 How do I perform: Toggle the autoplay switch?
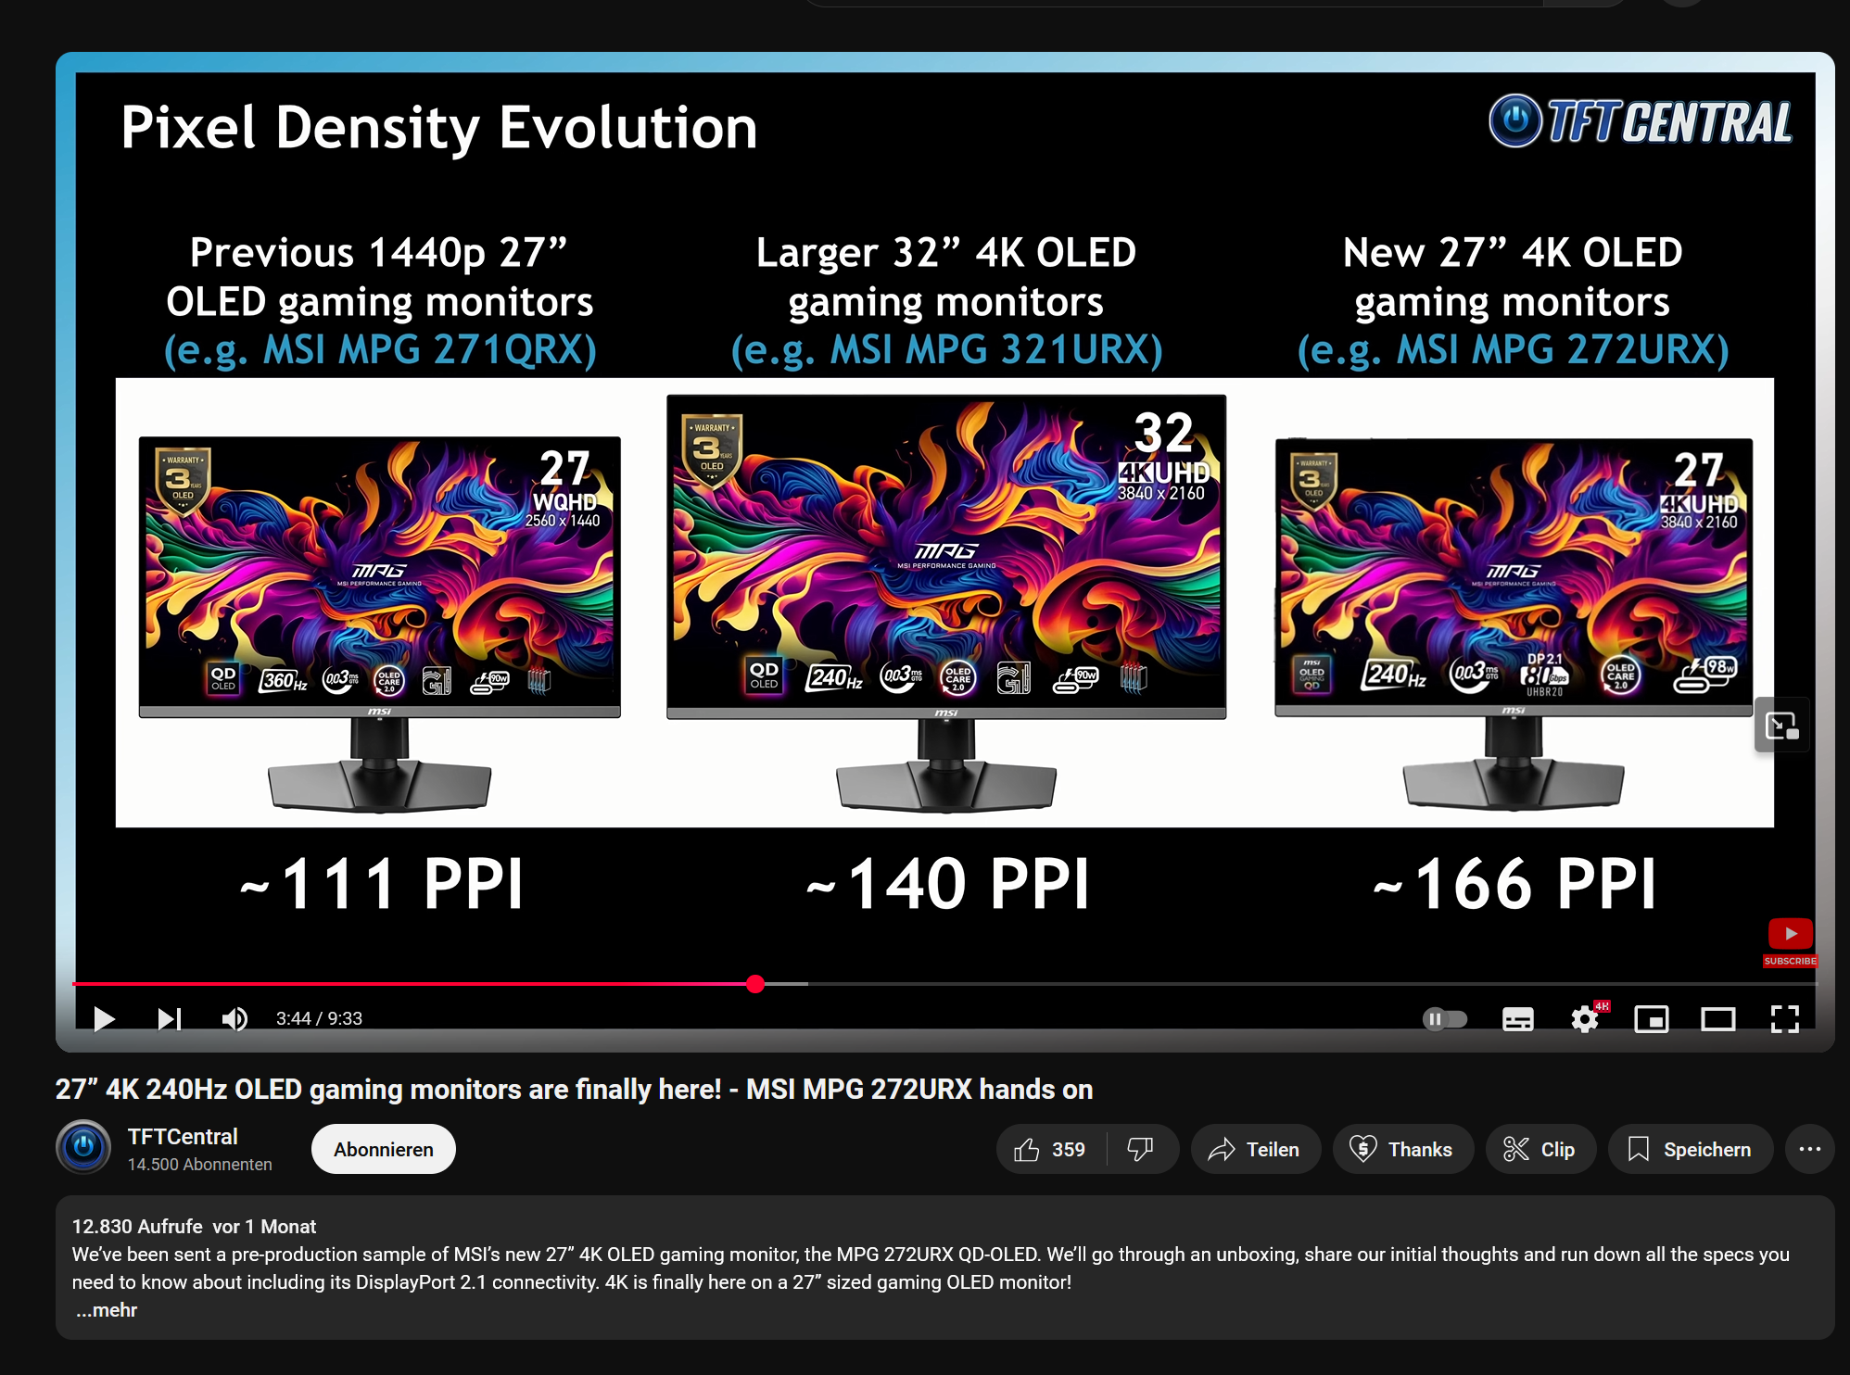(1444, 1019)
